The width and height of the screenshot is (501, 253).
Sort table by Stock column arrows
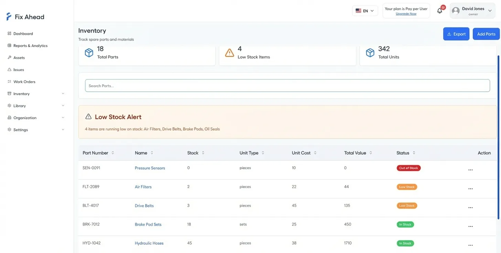point(203,153)
